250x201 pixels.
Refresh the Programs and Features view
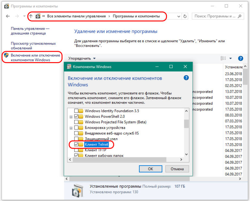point(185,16)
